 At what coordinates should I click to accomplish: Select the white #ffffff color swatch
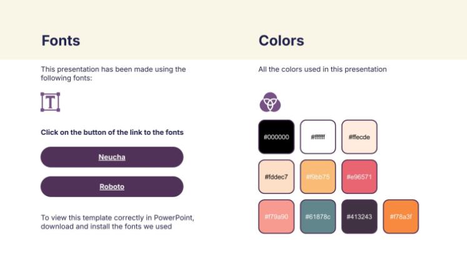(318, 137)
